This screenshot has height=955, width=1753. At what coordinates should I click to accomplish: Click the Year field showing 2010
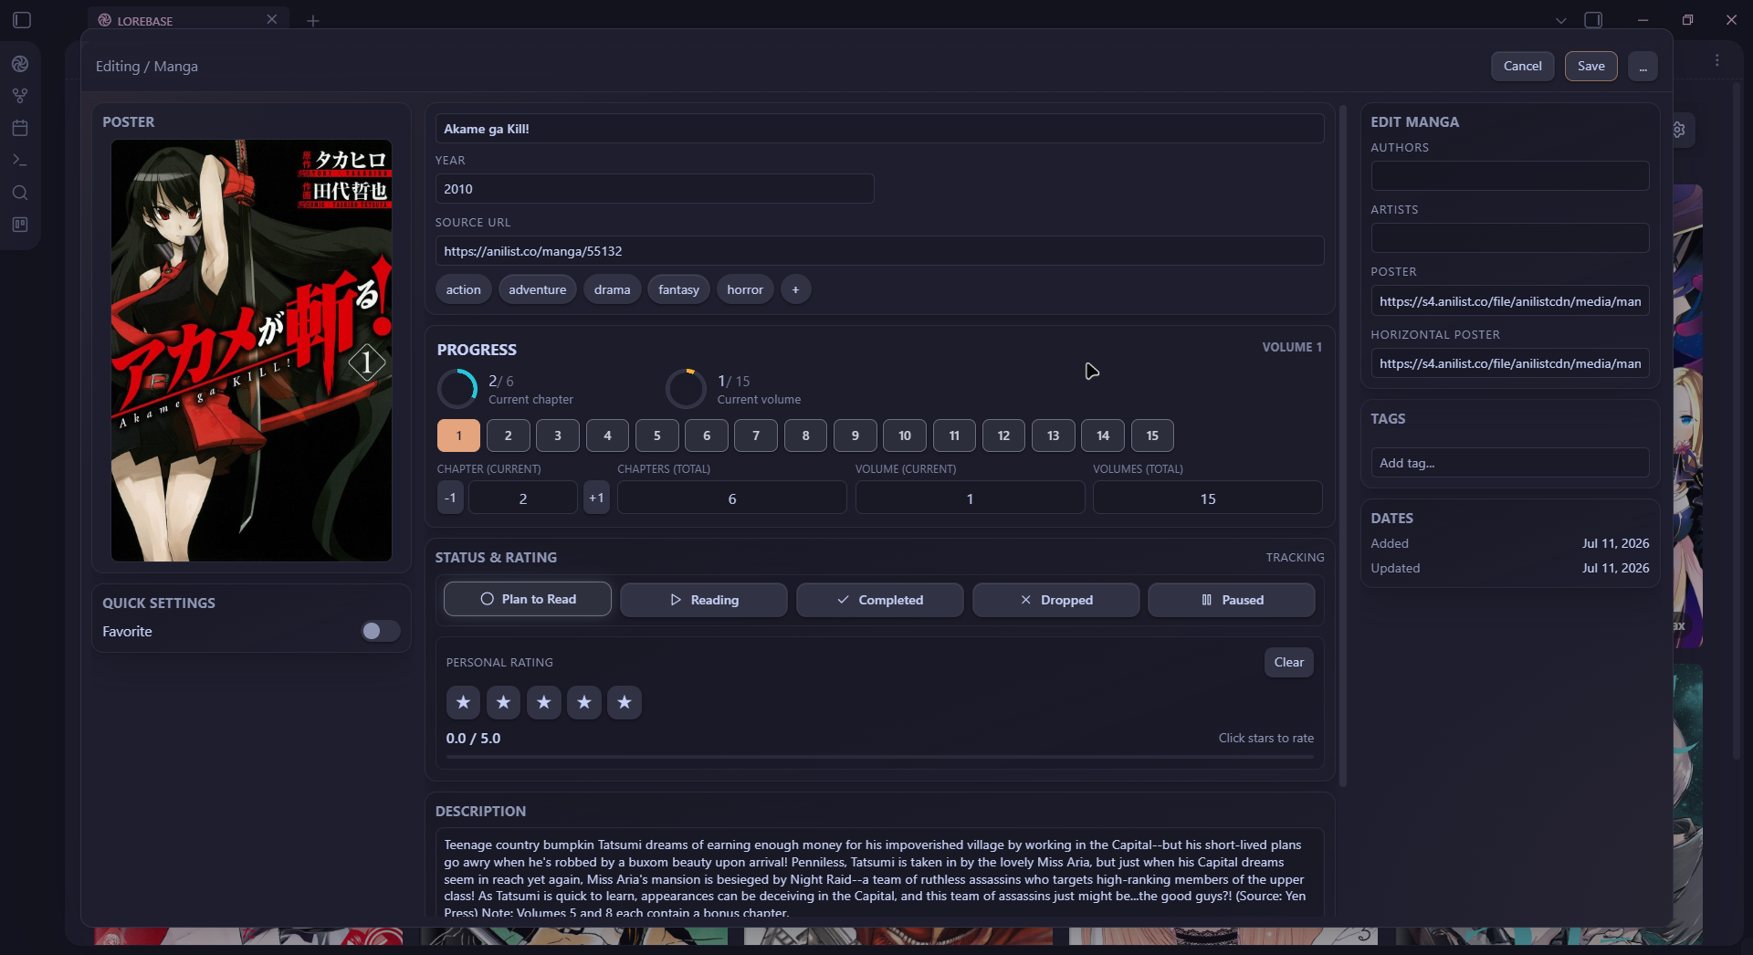(655, 189)
